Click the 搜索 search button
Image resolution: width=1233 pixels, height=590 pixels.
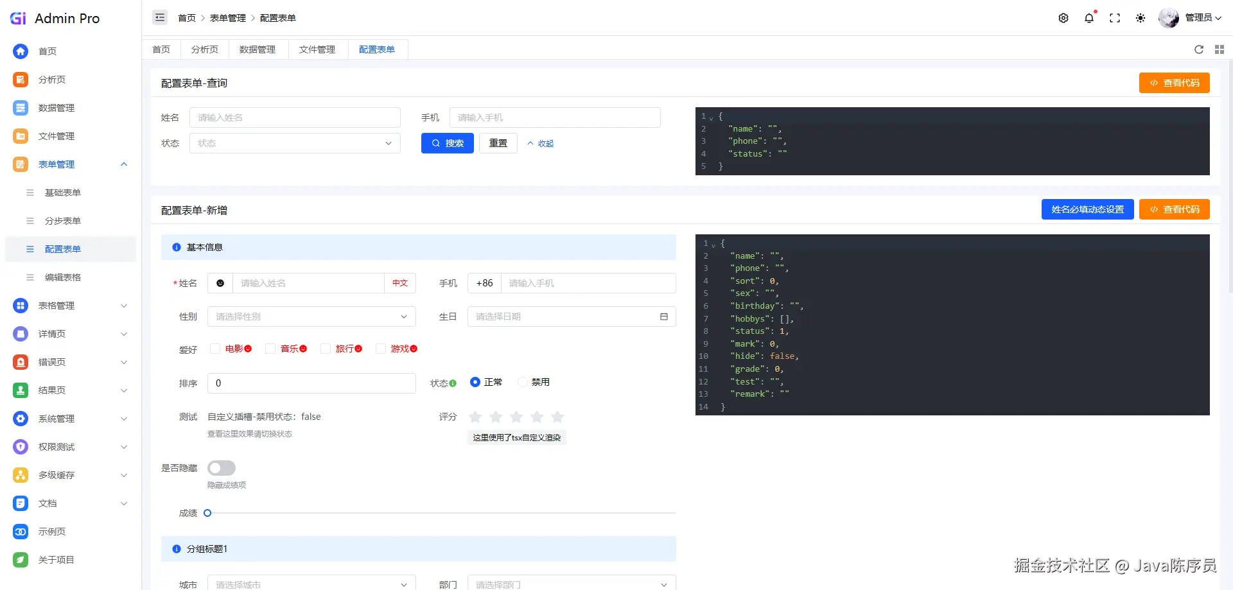point(448,143)
